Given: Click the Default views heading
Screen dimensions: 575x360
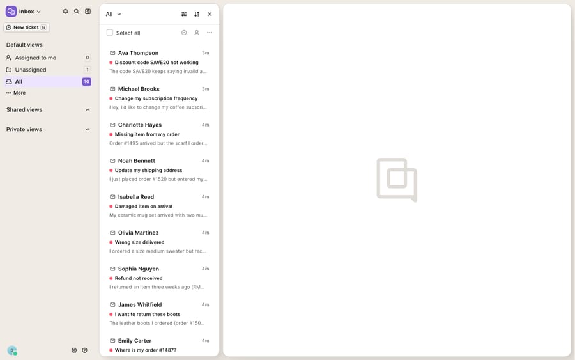Looking at the screenshot, I should click(24, 45).
